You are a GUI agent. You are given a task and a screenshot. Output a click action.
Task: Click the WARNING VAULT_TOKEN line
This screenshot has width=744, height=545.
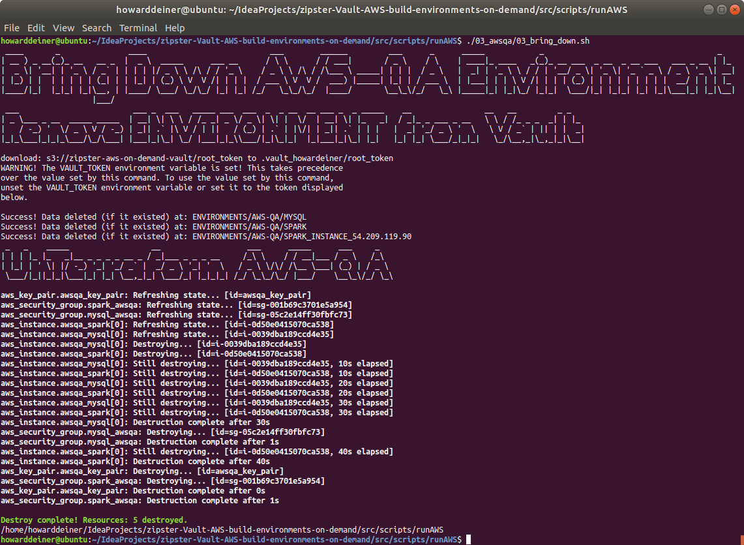tap(171, 168)
